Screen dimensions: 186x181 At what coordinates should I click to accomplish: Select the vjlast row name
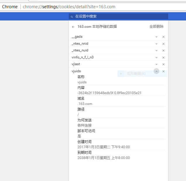coord(76,64)
